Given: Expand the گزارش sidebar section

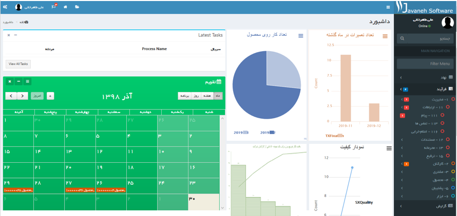Looking at the screenshot, I should point(425,206).
